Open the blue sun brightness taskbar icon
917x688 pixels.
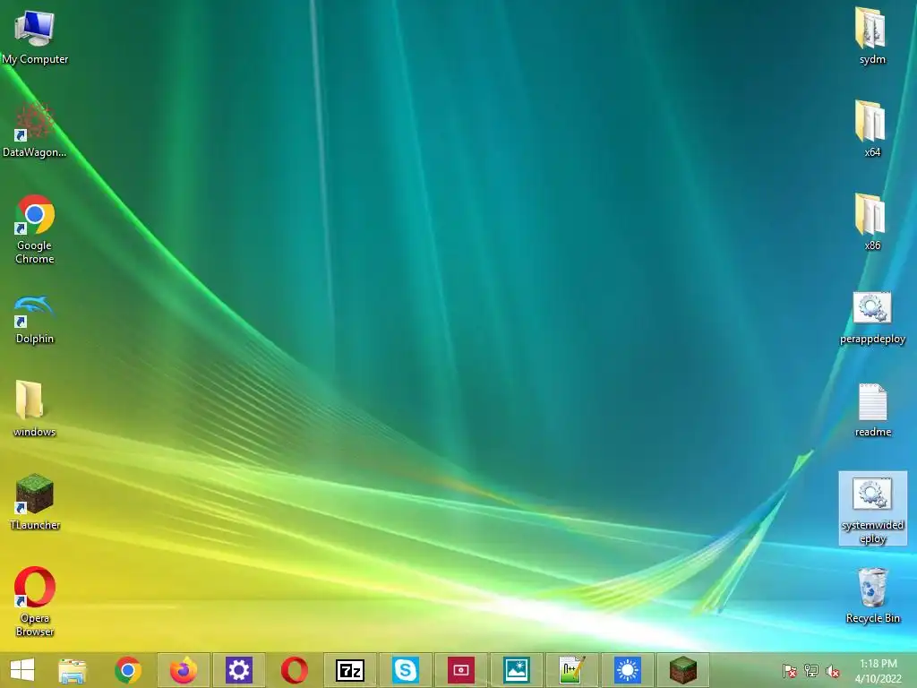point(628,670)
